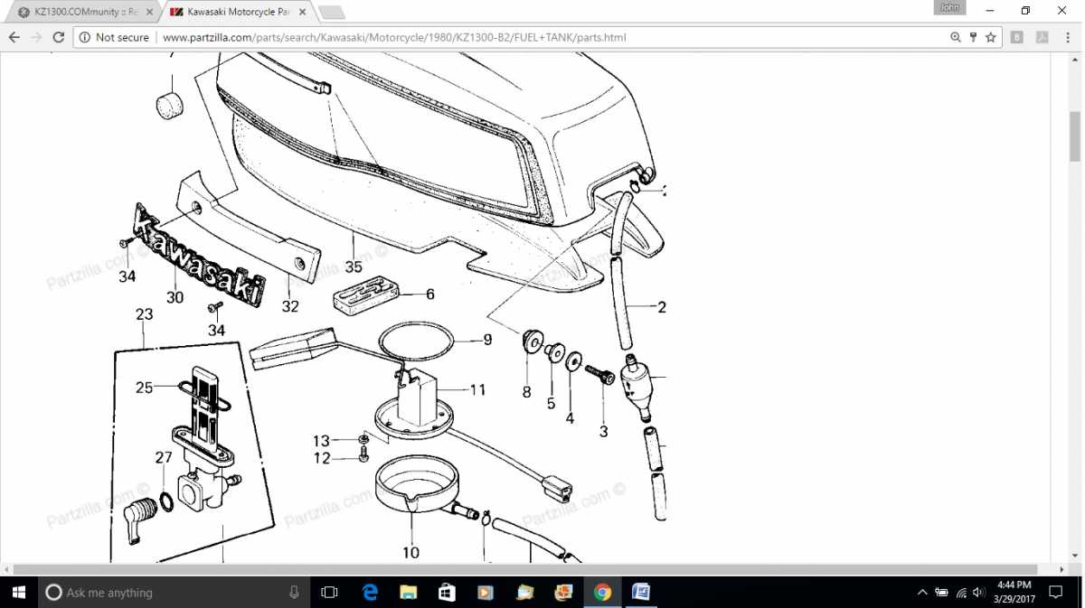Reload the page with the refresh icon

(59, 37)
